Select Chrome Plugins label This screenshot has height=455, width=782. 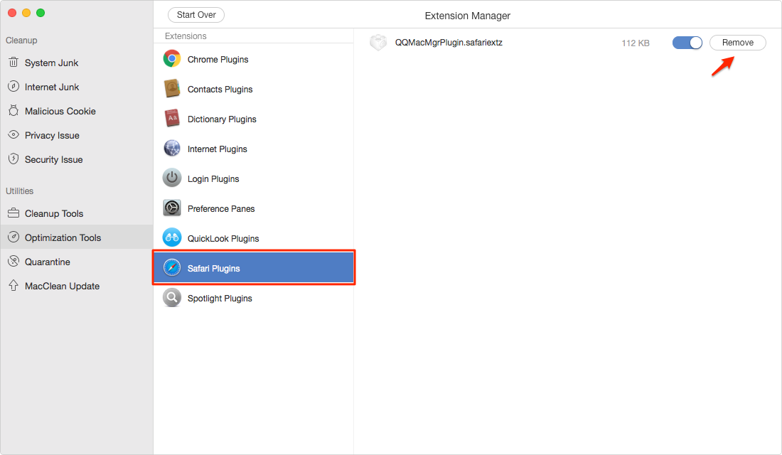click(218, 60)
